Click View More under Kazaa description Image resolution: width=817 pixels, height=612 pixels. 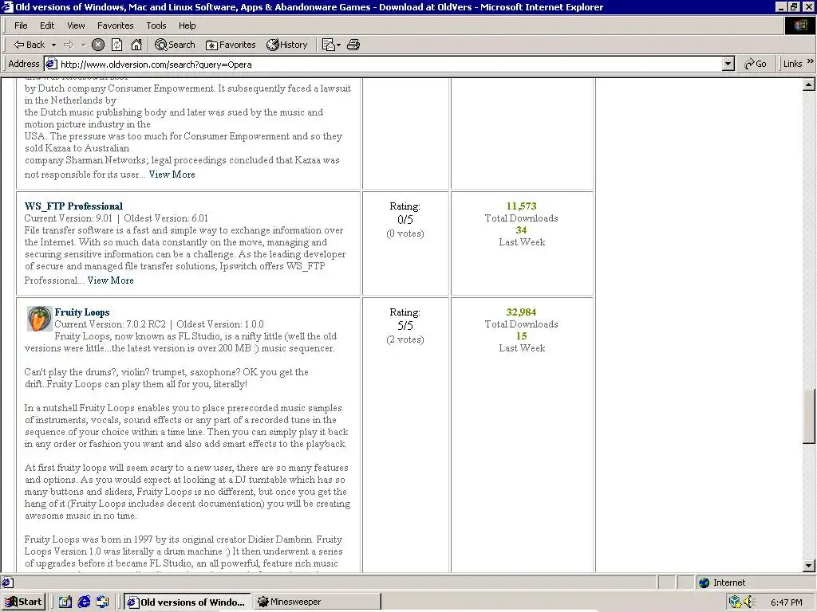(172, 175)
